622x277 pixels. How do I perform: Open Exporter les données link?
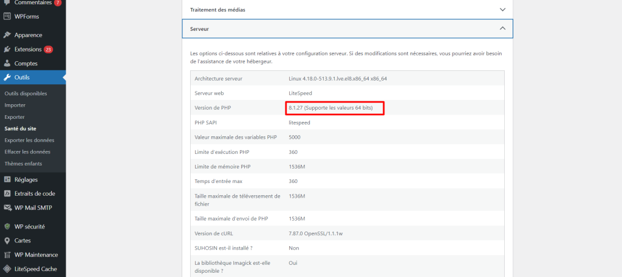29,140
